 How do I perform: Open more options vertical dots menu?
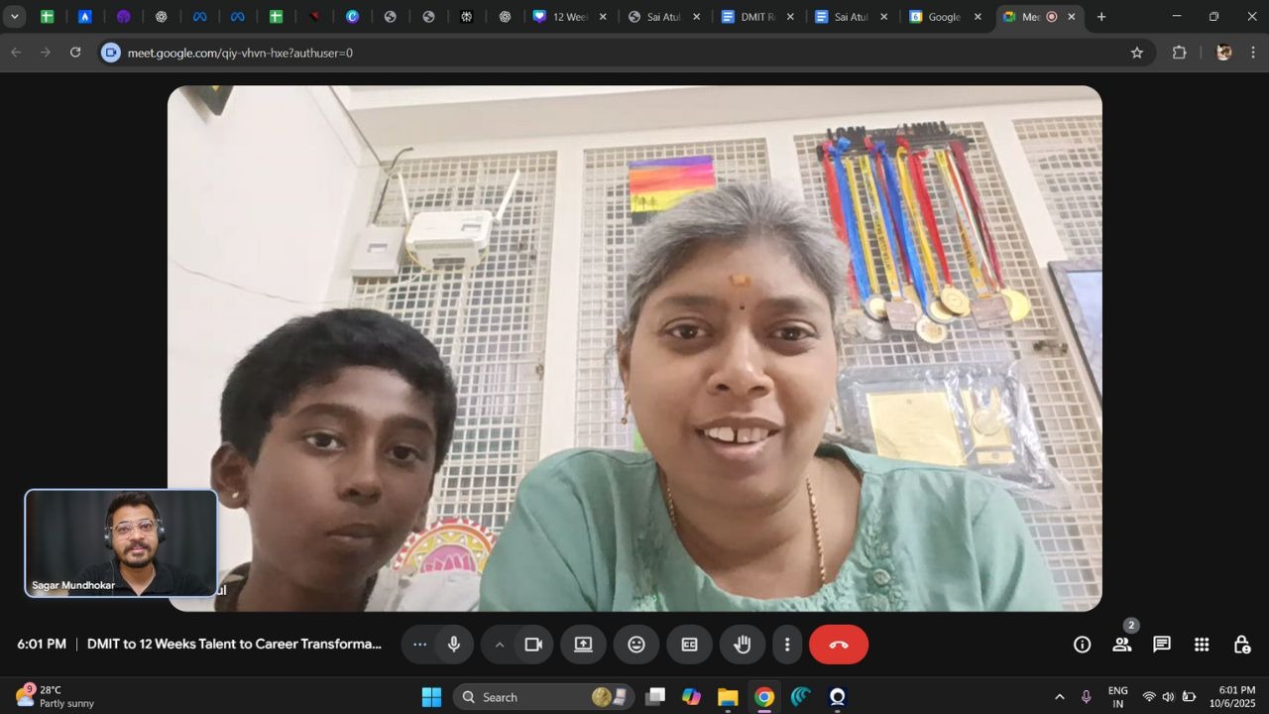coord(787,645)
